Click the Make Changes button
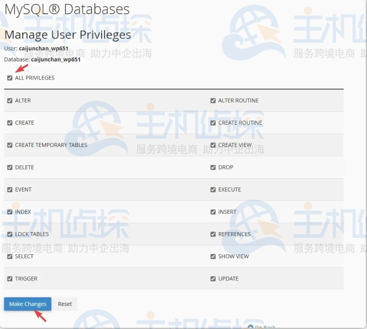The height and width of the screenshot is (329, 367). pyautogui.click(x=27, y=304)
